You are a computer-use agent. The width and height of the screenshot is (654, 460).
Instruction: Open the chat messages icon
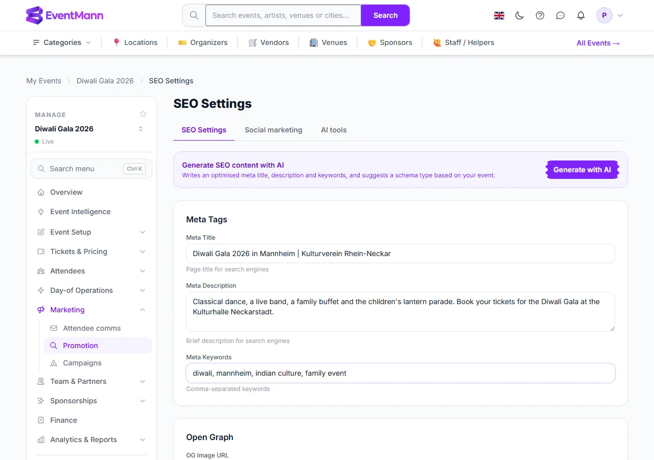[x=560, y=15]
